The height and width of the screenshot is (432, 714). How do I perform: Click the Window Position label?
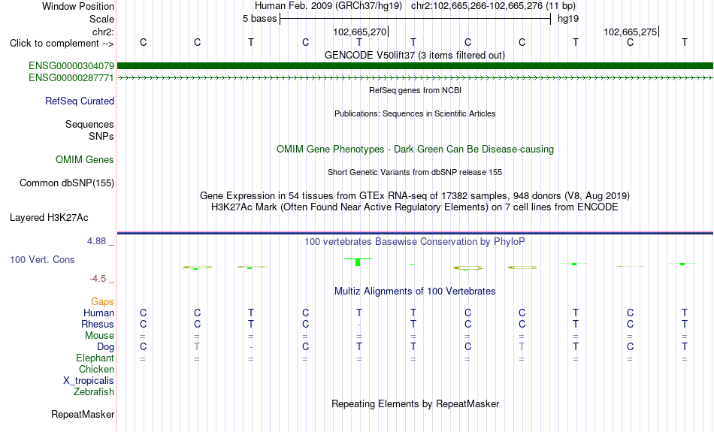[x=78, y=6]
